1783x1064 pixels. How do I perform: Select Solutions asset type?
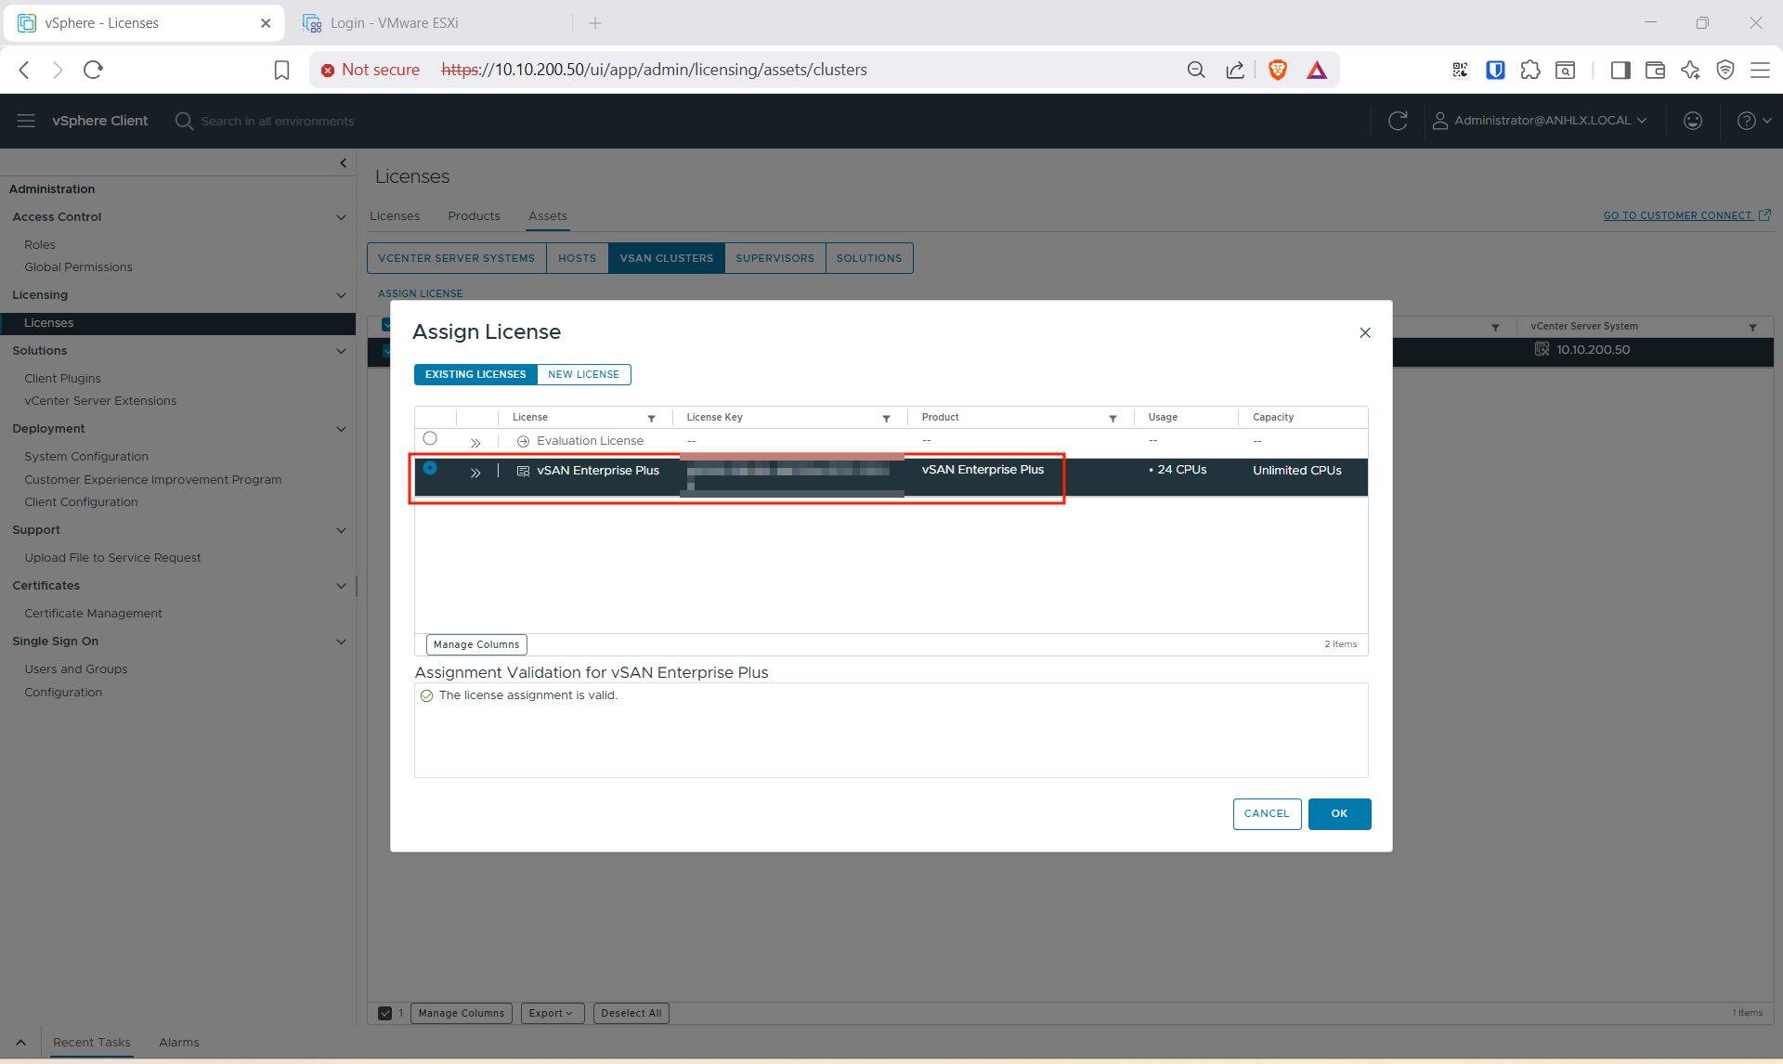coord(869,258)
